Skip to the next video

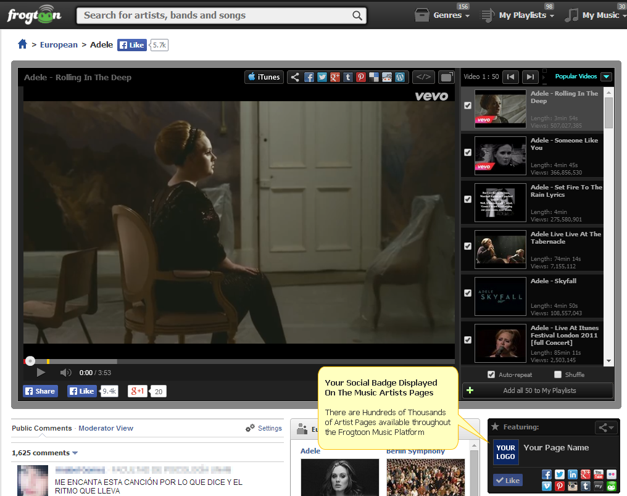click(529, 77)
